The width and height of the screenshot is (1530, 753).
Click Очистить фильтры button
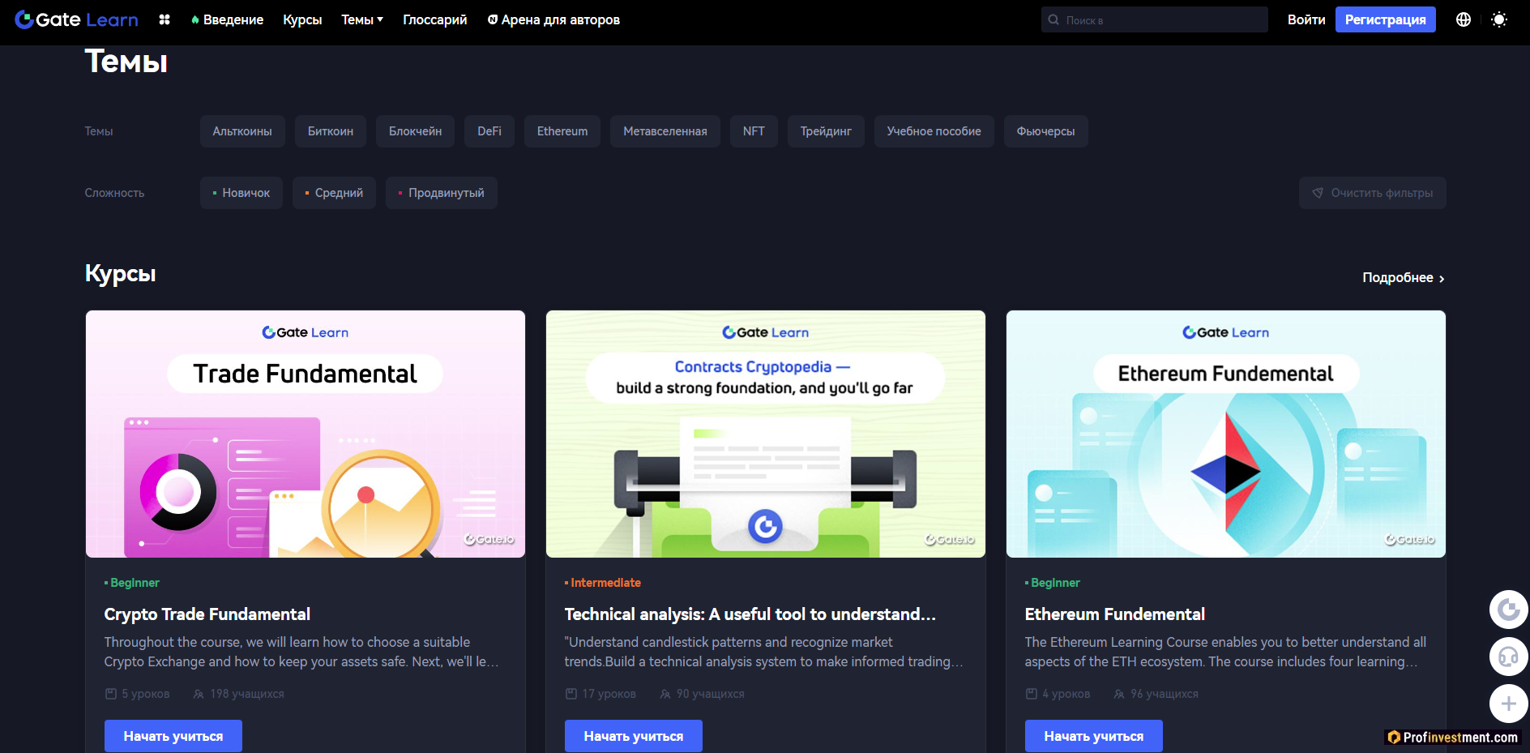(1373, 193)
